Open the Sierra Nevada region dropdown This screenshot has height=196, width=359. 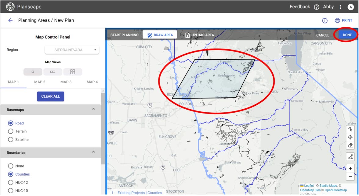point(72,50)
